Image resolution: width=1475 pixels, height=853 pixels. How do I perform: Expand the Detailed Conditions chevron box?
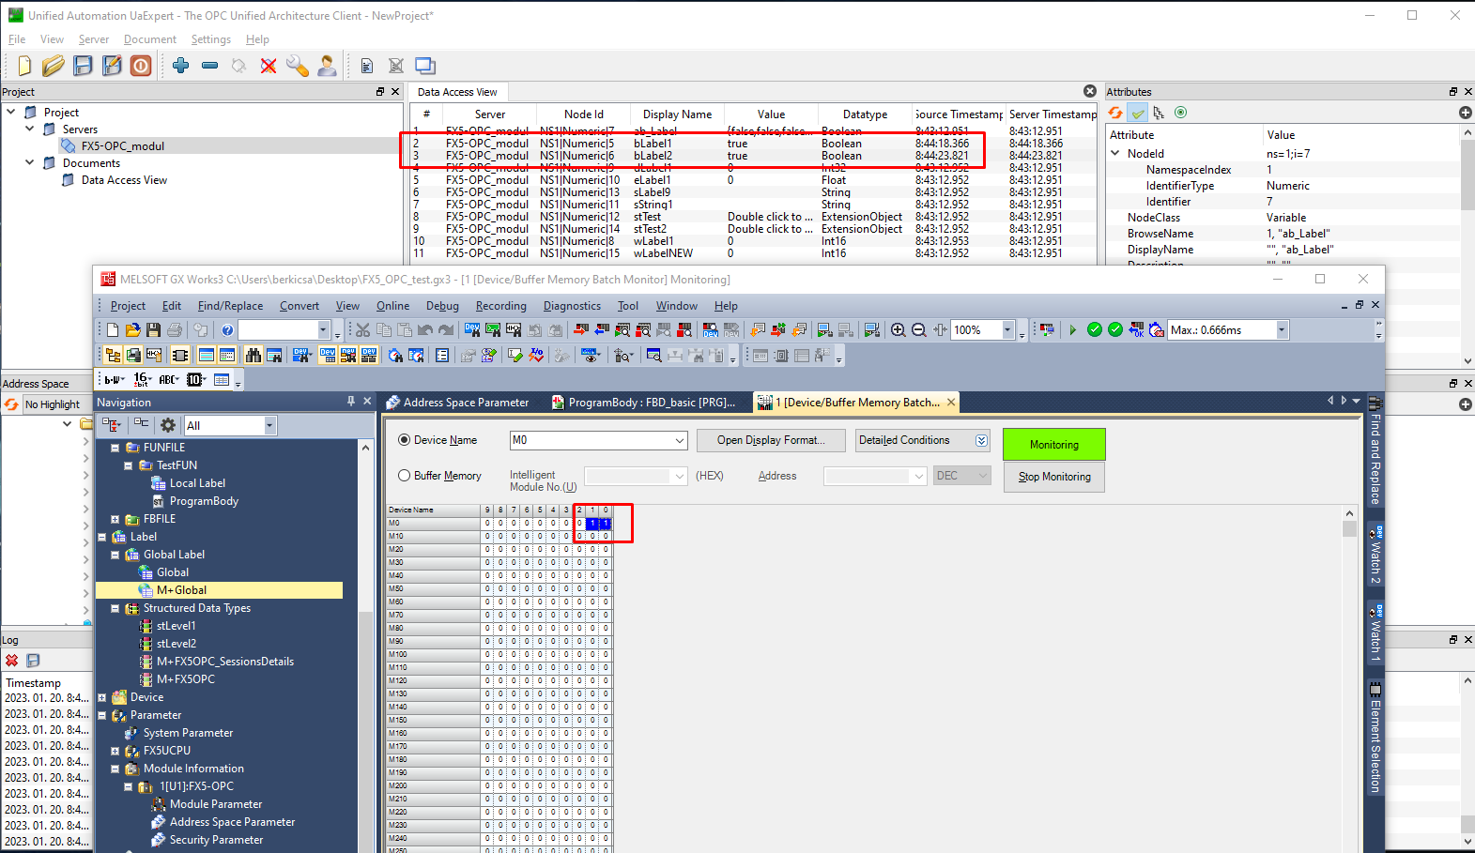click(x=982, y=440)
